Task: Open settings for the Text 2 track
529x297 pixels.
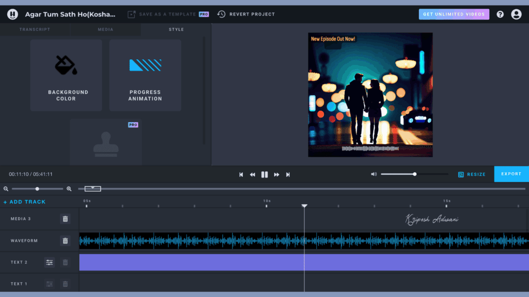Action: [x=50, y=262]
